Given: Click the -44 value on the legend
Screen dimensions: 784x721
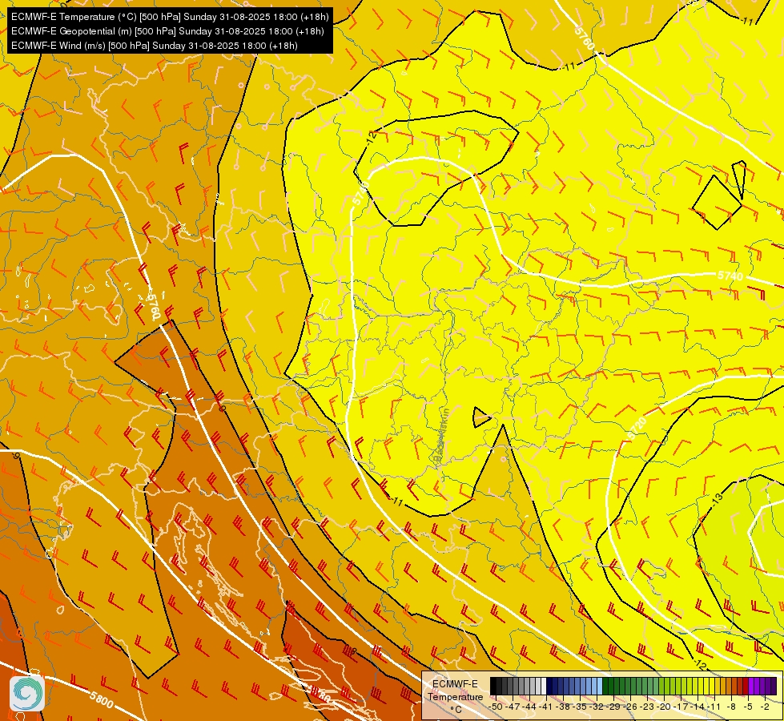Looking at the screenshot, I should click(x=529, y=707).
